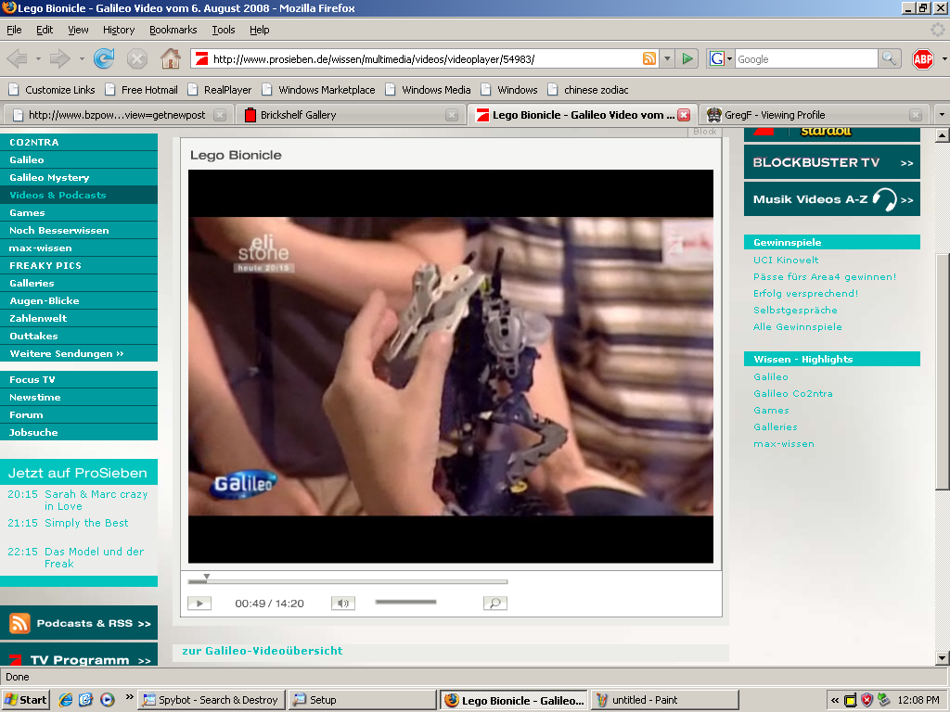Click the red shield tray icon
The height and width of the screenshot is (712, 950).
pos(867,701)
